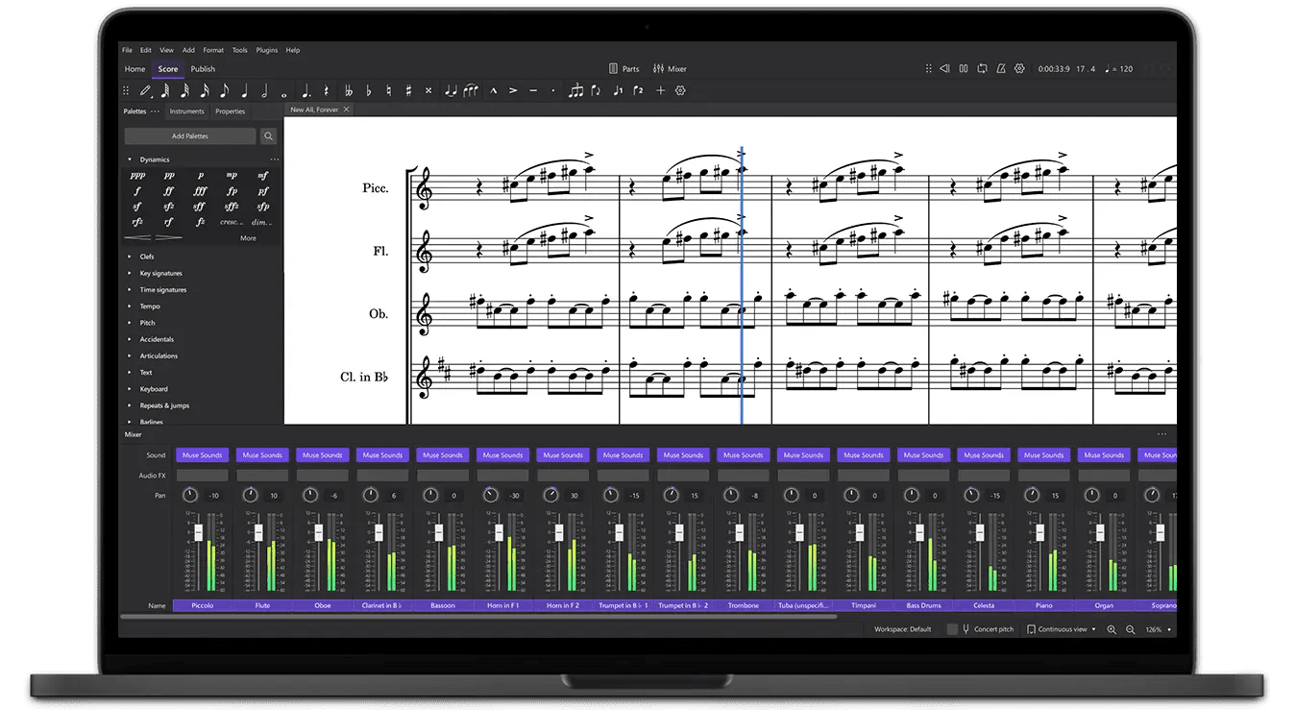Open the Continuous view dropdown
The height and width of the screenshot is (710, 1296).
click(x=1061, y=628)
